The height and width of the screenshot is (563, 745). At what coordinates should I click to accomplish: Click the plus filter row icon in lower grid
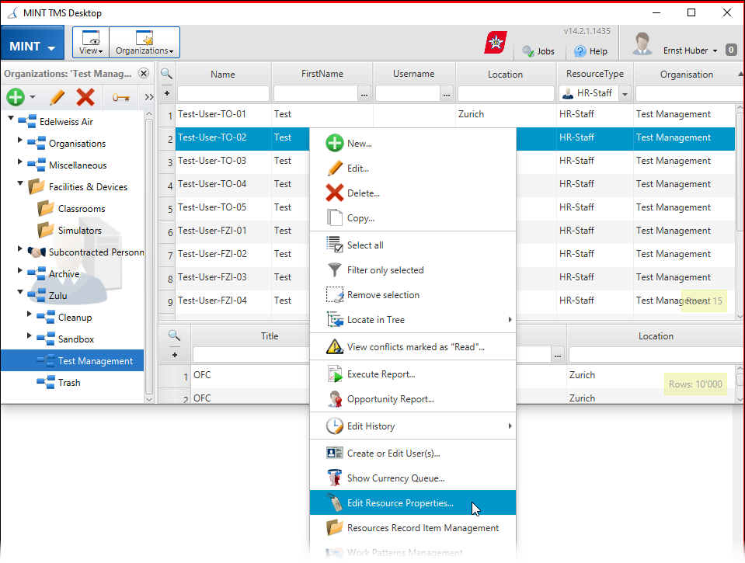(175, 355)
